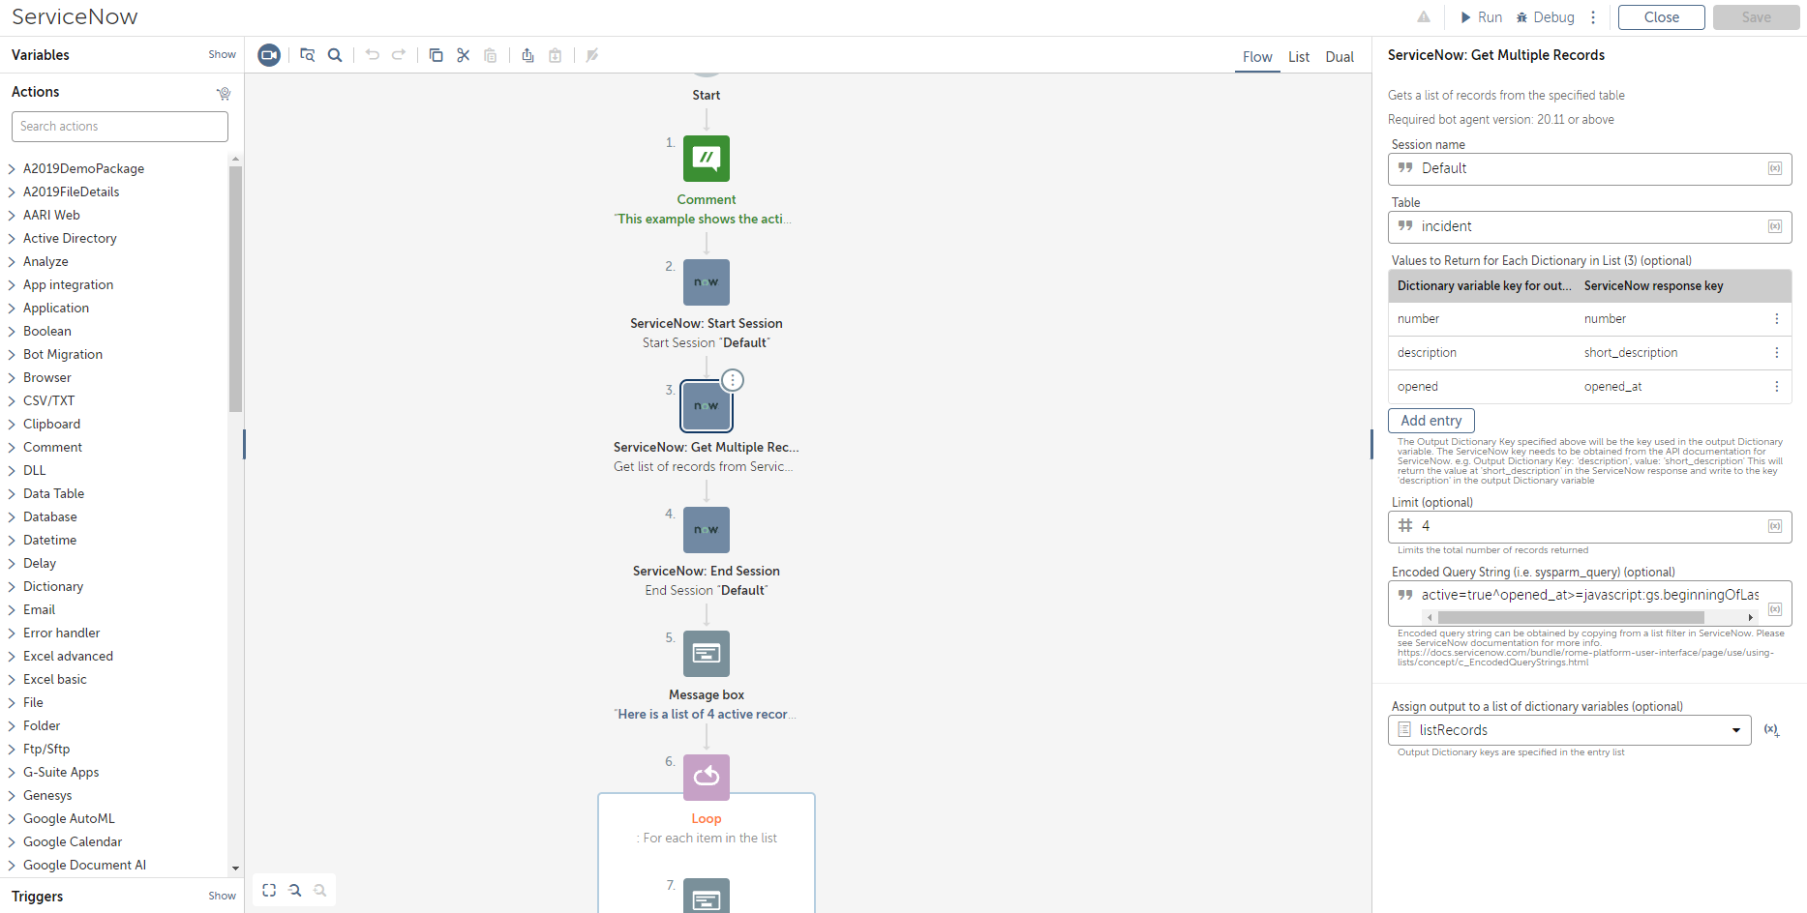The height and width of the screenshot is (913, 1807).
Task: Insert variable into Table field
Action: click(x=1775, y=226)
